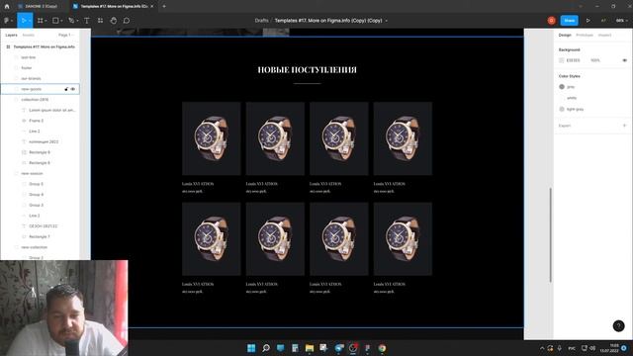633x356 pixels.
Task: Show hidden system tray icons
Action: (542, 348)
